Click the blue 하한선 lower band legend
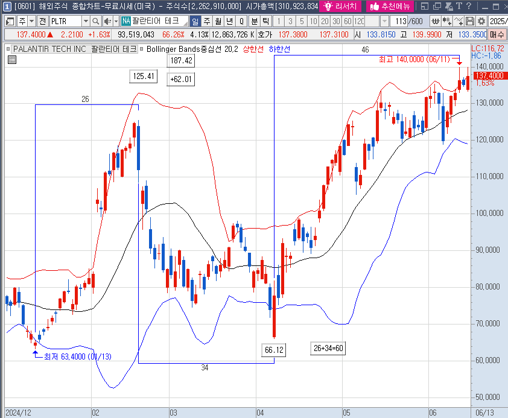 click(279, 49)
